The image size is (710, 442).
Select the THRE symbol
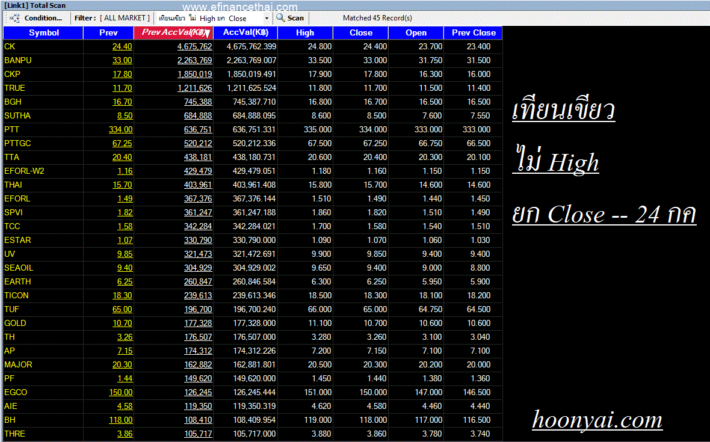point(14,434)
